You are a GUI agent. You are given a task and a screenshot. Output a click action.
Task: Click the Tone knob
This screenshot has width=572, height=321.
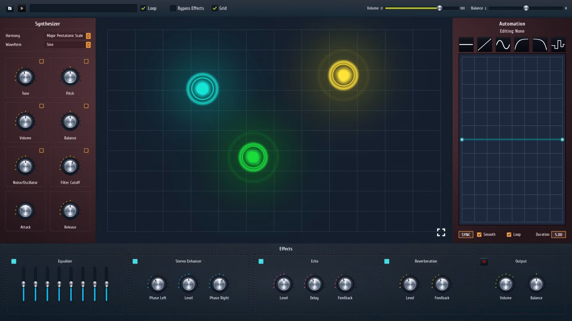pos(25,77)
